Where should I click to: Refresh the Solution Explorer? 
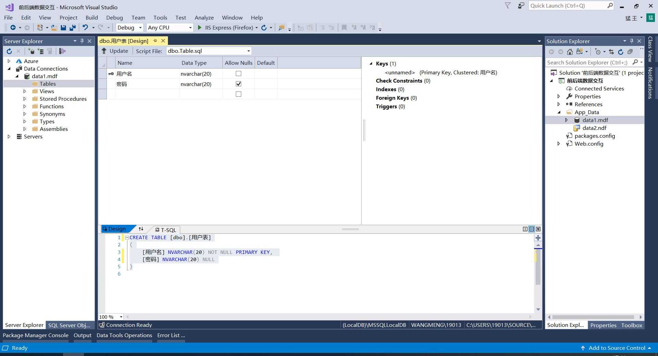coord(621,52)
